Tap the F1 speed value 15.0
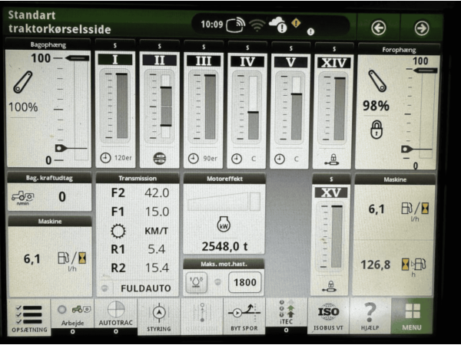Screen dimensions: 461x345 [157, 212]
